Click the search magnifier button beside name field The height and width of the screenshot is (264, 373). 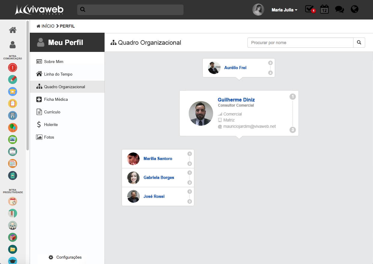click(359, 43)
